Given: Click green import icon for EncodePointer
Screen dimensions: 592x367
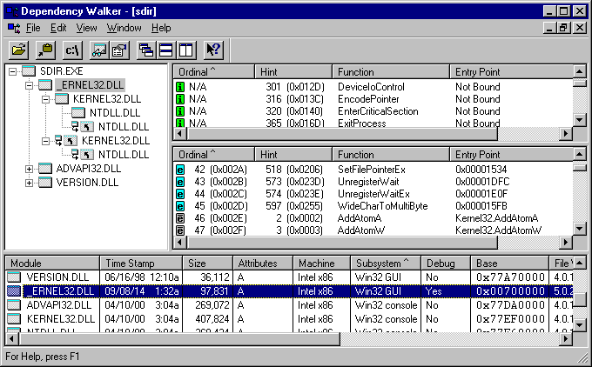Looking at the screenshot, I should pyautogui.click(x=180, y=99).
